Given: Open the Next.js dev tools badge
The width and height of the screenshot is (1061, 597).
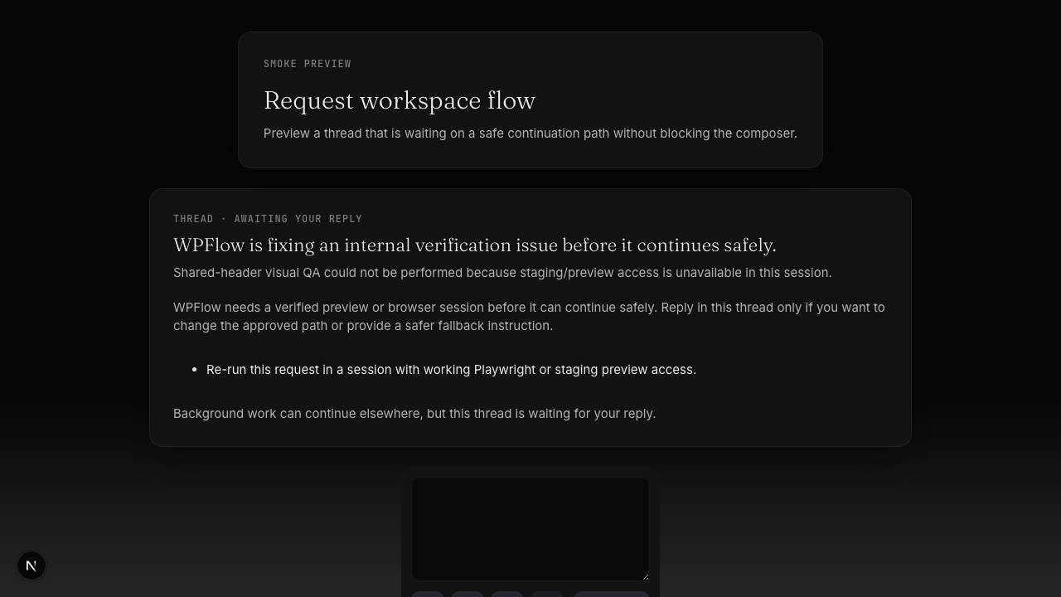Looking at the screenshot, I should click(31, 565).
